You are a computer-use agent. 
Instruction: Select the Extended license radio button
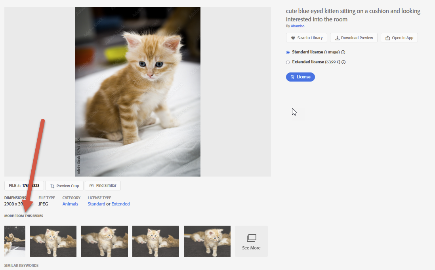pyautogui.click(x=287, y=62)
